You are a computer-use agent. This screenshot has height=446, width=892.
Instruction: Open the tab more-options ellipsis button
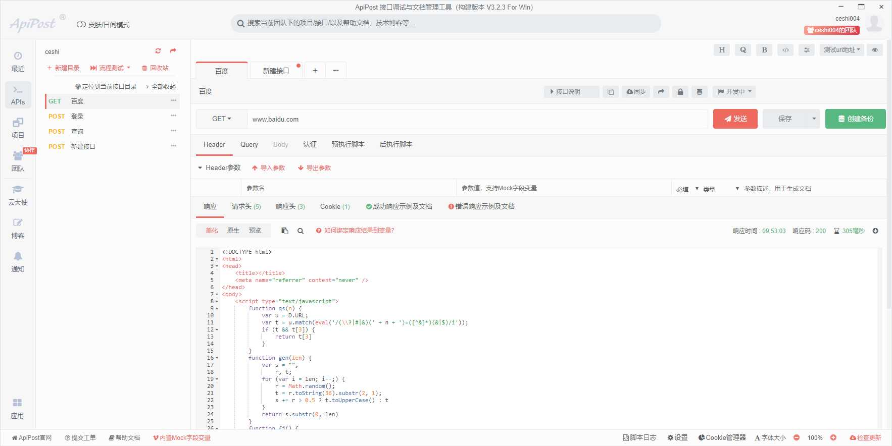[x=336, y=71]
